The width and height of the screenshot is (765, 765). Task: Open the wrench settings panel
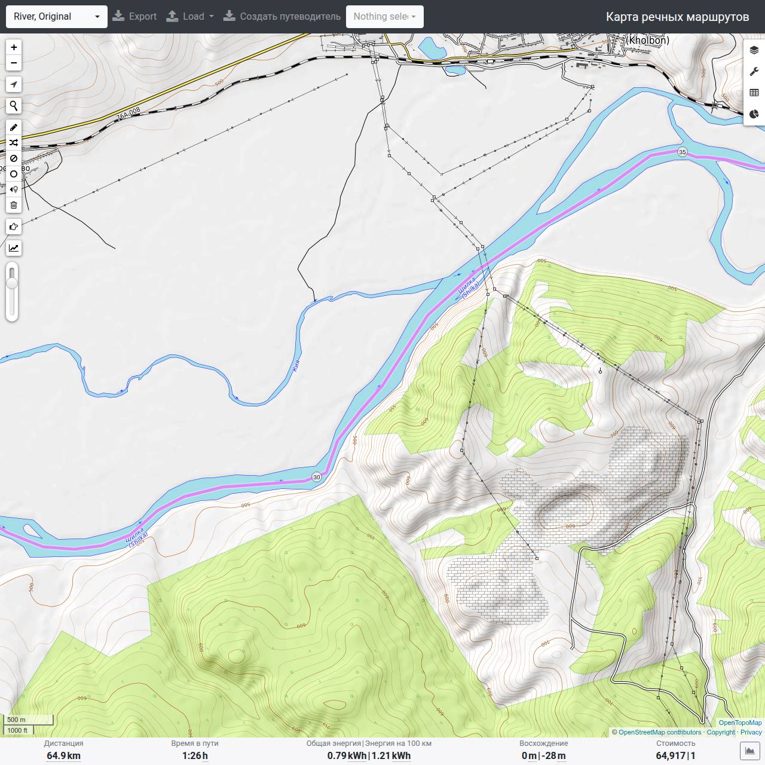(x=754, y=72)
